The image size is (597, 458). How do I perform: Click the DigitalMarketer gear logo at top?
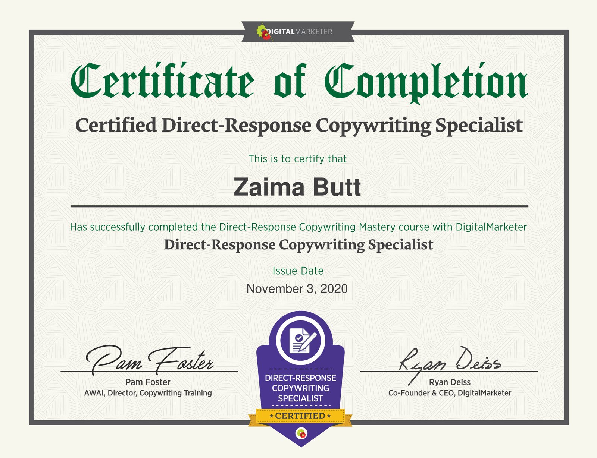pyautogui.click(x=263, y=32)
